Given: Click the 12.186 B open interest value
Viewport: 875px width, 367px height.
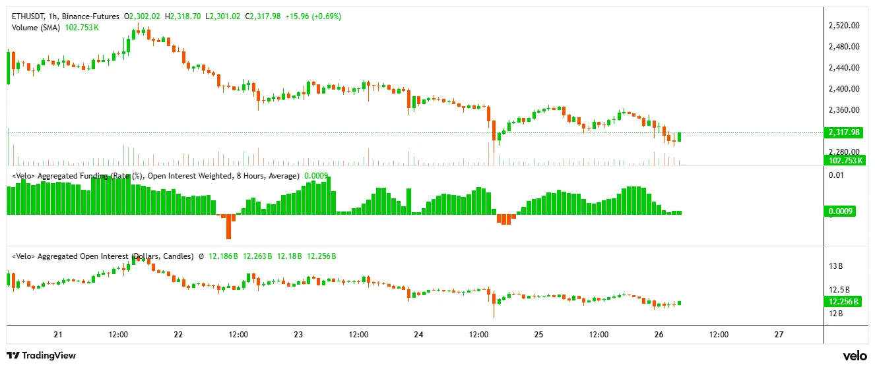Looking at the screenshot, I should tap(224, 256).
